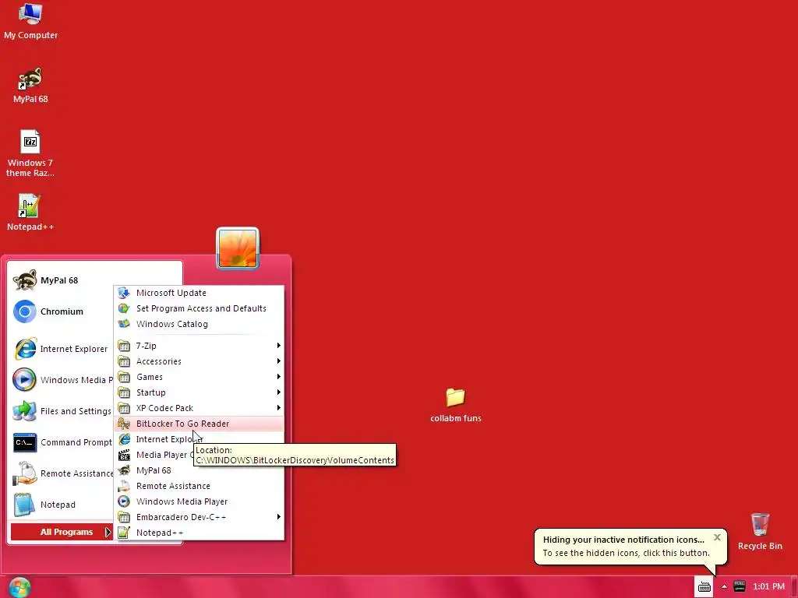The image size is (798, 598).
Task: Click the user account picture thumbnail
Action: click(x=238, y=248)
